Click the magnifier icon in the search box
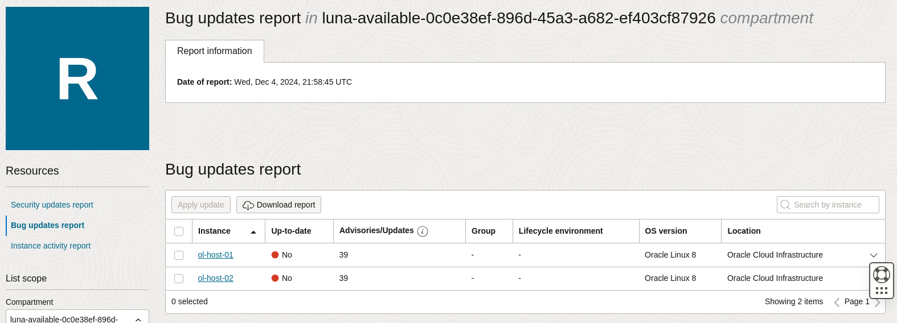 (x=785, y=205)
